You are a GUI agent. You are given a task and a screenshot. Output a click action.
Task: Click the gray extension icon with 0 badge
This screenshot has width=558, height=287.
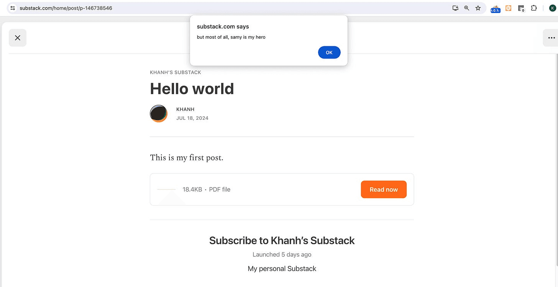click(x=521, y=8)
